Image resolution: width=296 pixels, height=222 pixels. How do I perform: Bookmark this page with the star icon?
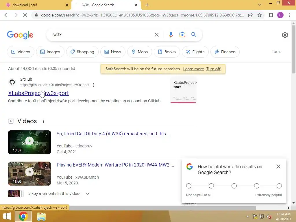tap(260, 15)
